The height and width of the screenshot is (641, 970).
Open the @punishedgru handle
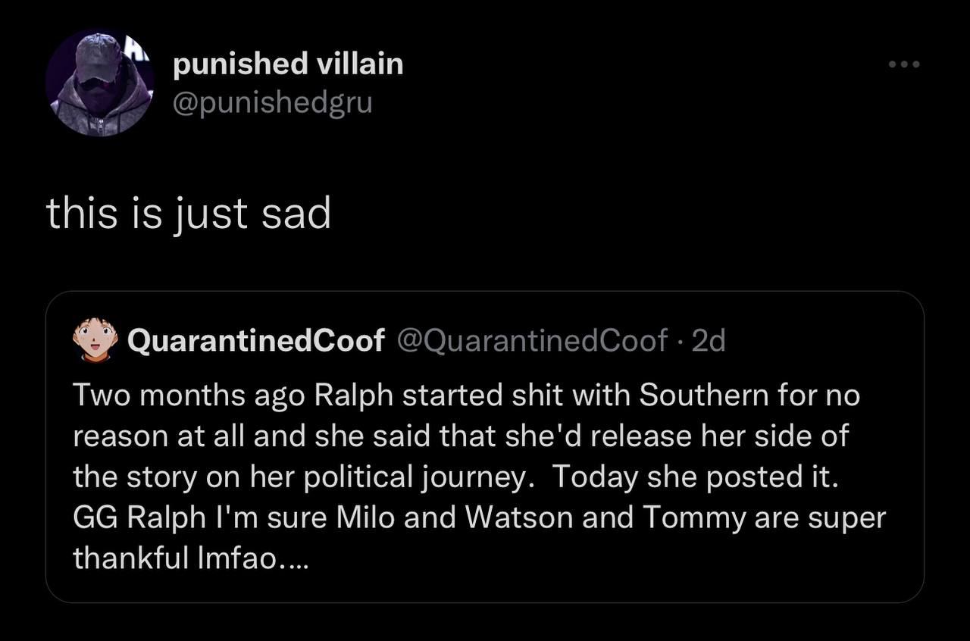(273, 101)
